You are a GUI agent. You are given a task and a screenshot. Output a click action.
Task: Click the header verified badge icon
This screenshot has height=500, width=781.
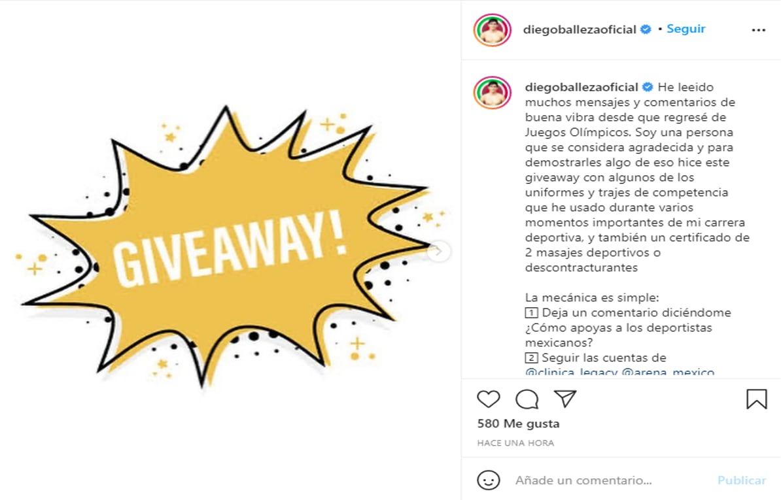pos(646,30)
